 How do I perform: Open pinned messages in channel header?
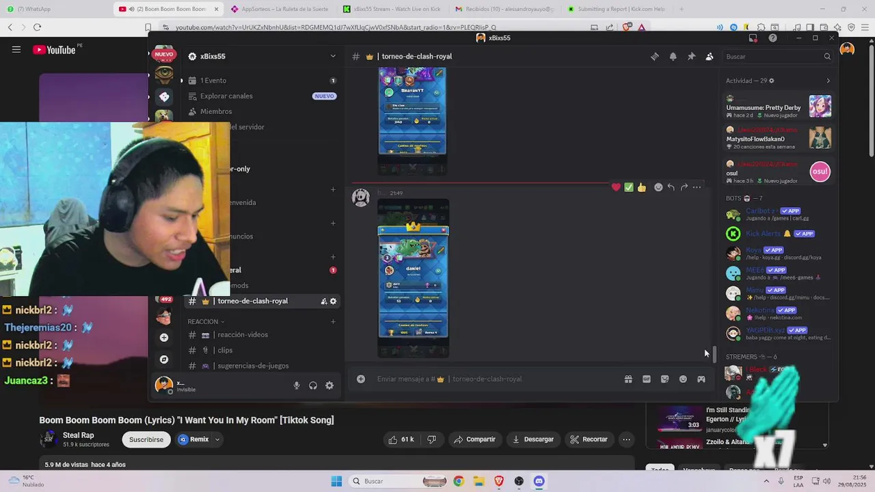point(691,57)
